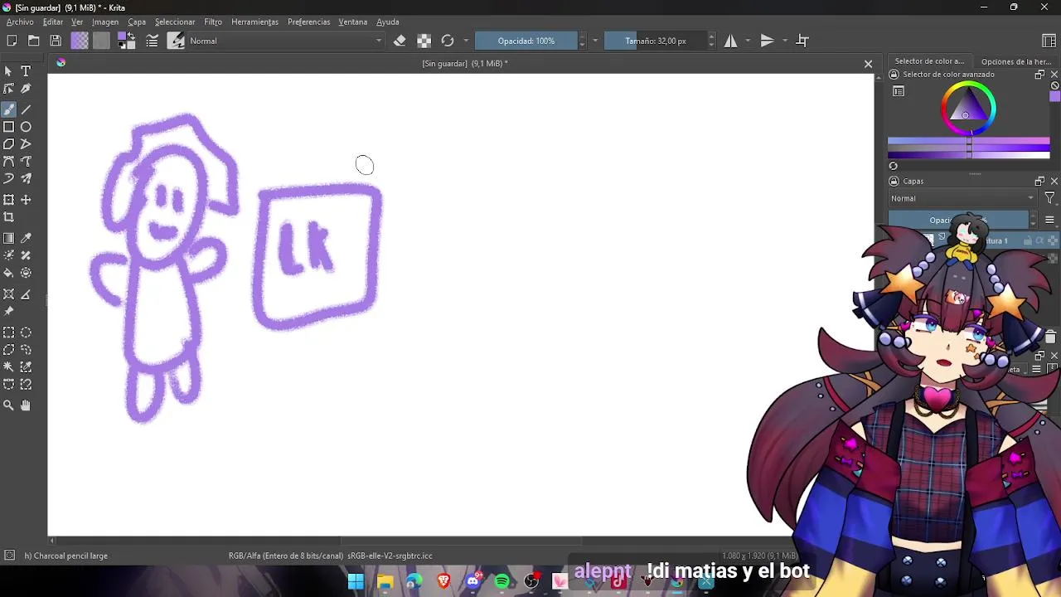
Task: Select the Assistant tool
Action: point(8,294)
